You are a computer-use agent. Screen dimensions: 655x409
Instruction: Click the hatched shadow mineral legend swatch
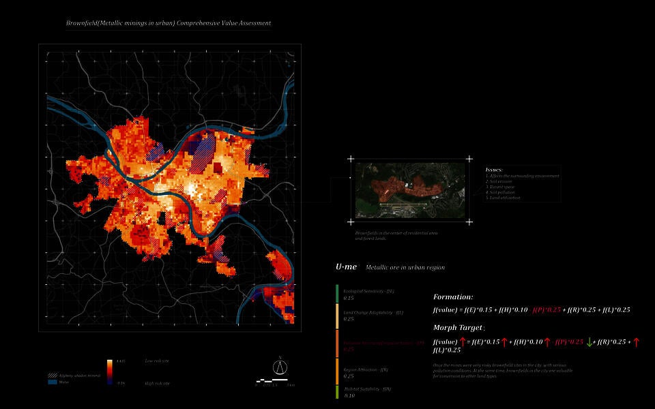pyautogui.click(x=53, y=376)
